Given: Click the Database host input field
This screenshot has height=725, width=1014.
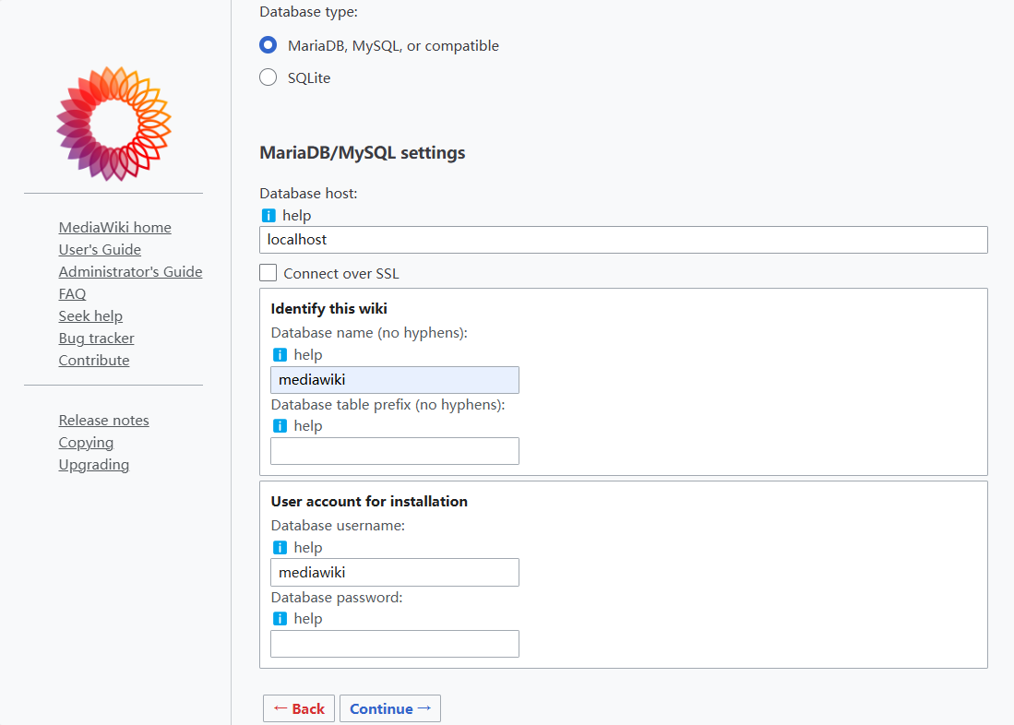Looking at the screenshot, I should point(624,240).
